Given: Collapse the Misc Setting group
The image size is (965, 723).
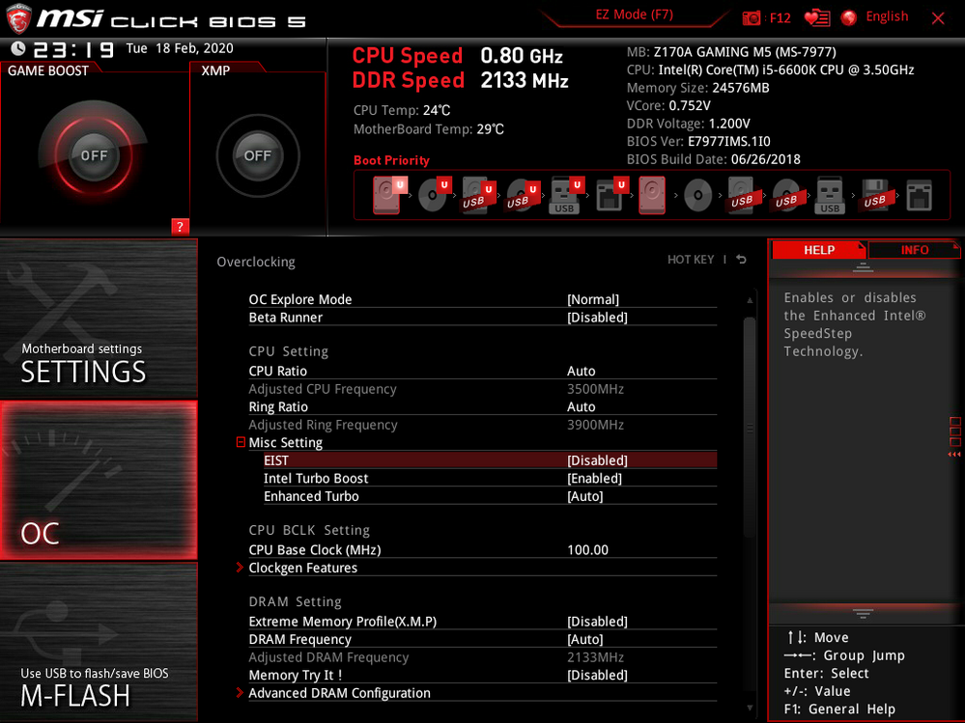Looking at the screenshot, I should (x=240, y=442).
